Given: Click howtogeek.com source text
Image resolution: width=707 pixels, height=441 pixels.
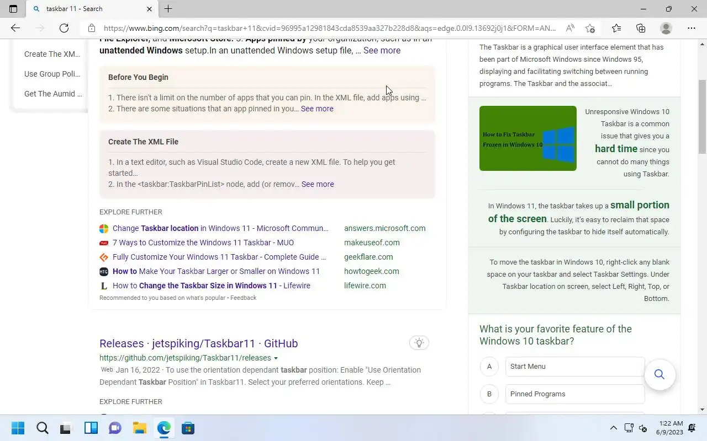Looking at the screenshot, I should (371, 271).
